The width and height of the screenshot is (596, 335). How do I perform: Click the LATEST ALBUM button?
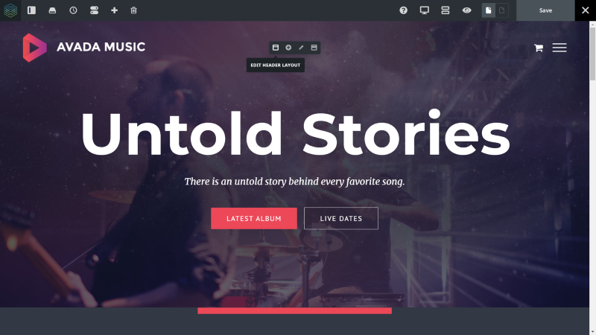point(254,218)
